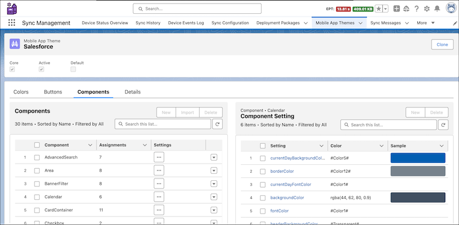Switch to the Buttons tab
459x225 pixels.
coord(53,92)
